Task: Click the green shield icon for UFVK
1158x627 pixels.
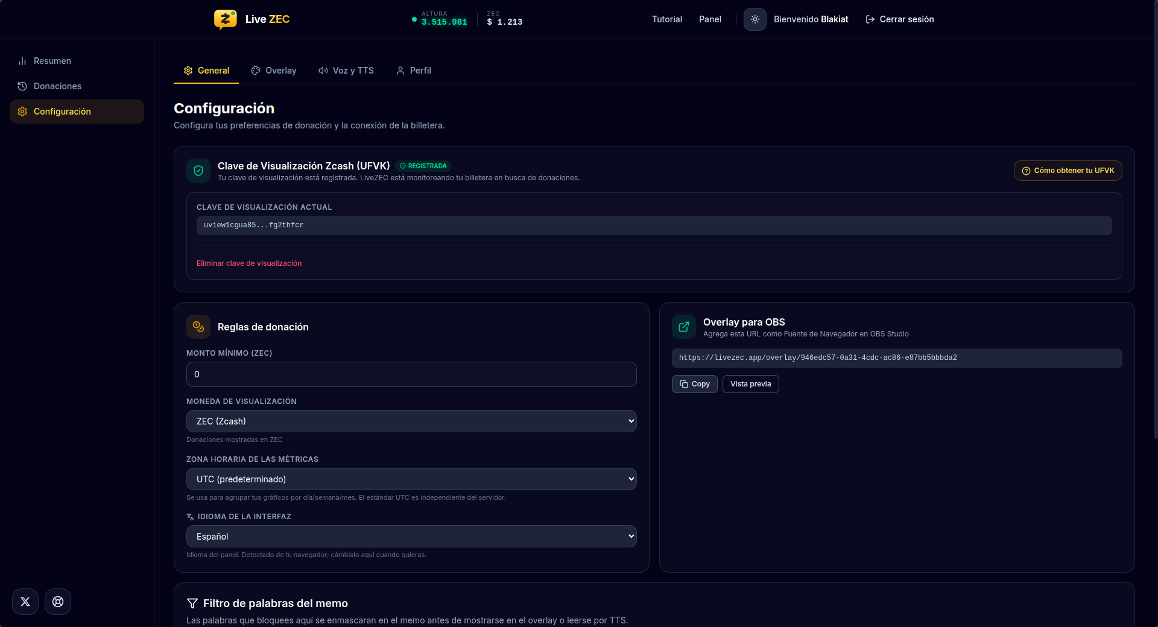Action: click(x=198, y=171)
